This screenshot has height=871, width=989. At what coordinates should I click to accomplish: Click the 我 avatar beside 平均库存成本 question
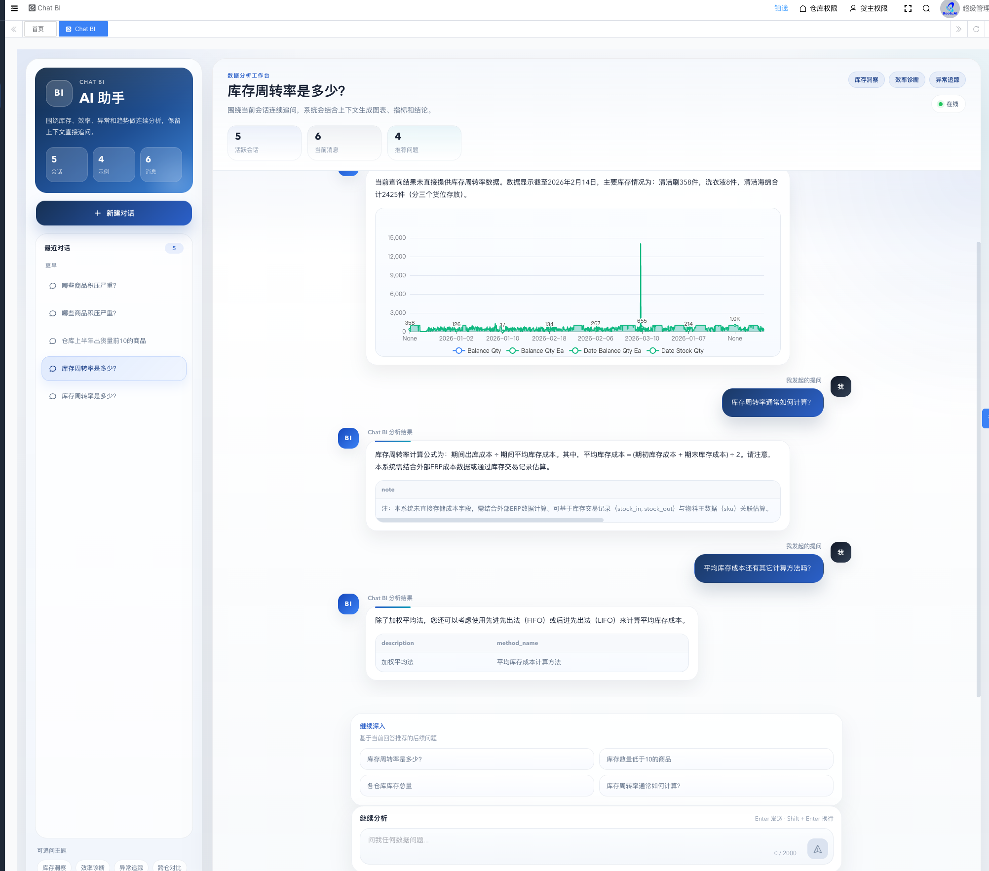[x=841, y=552]
